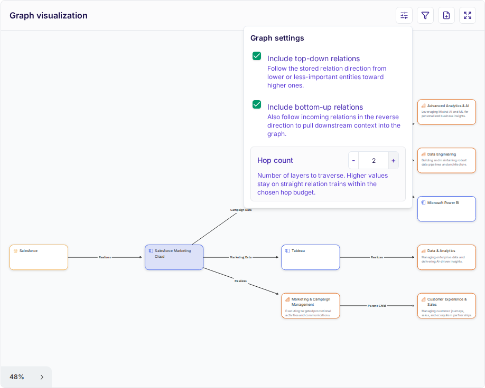The width and height of the screenshot is (485, 388).
Task: Select the Microsoft Power BI node
Action: point(446,209)
